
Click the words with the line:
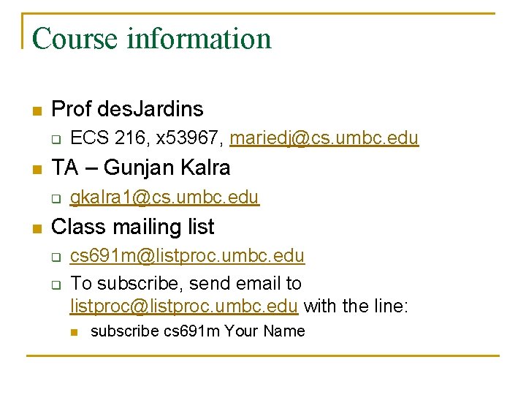(356, 306)
